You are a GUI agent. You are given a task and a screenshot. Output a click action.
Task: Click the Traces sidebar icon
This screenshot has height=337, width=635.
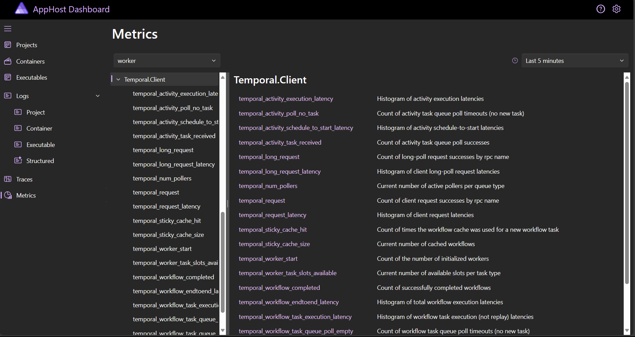8,179
